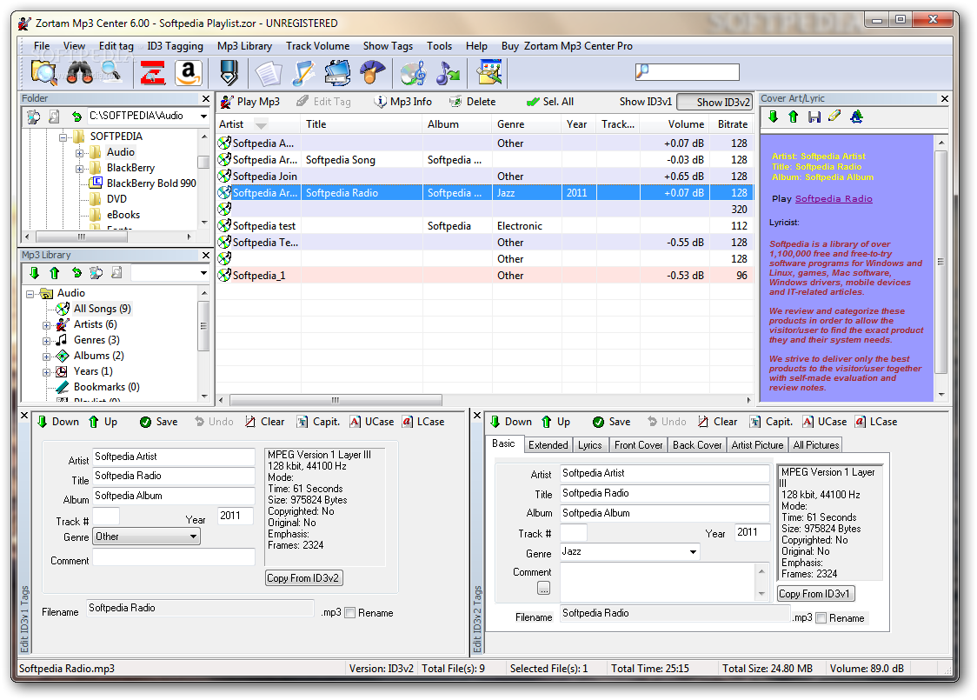Expand the BlackBerry folder node

coord(79,169)
